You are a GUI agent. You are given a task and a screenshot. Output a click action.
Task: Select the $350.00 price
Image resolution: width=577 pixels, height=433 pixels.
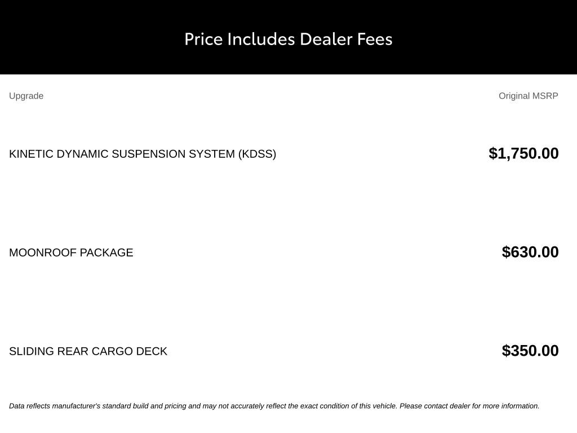click(x=530, y=351)
